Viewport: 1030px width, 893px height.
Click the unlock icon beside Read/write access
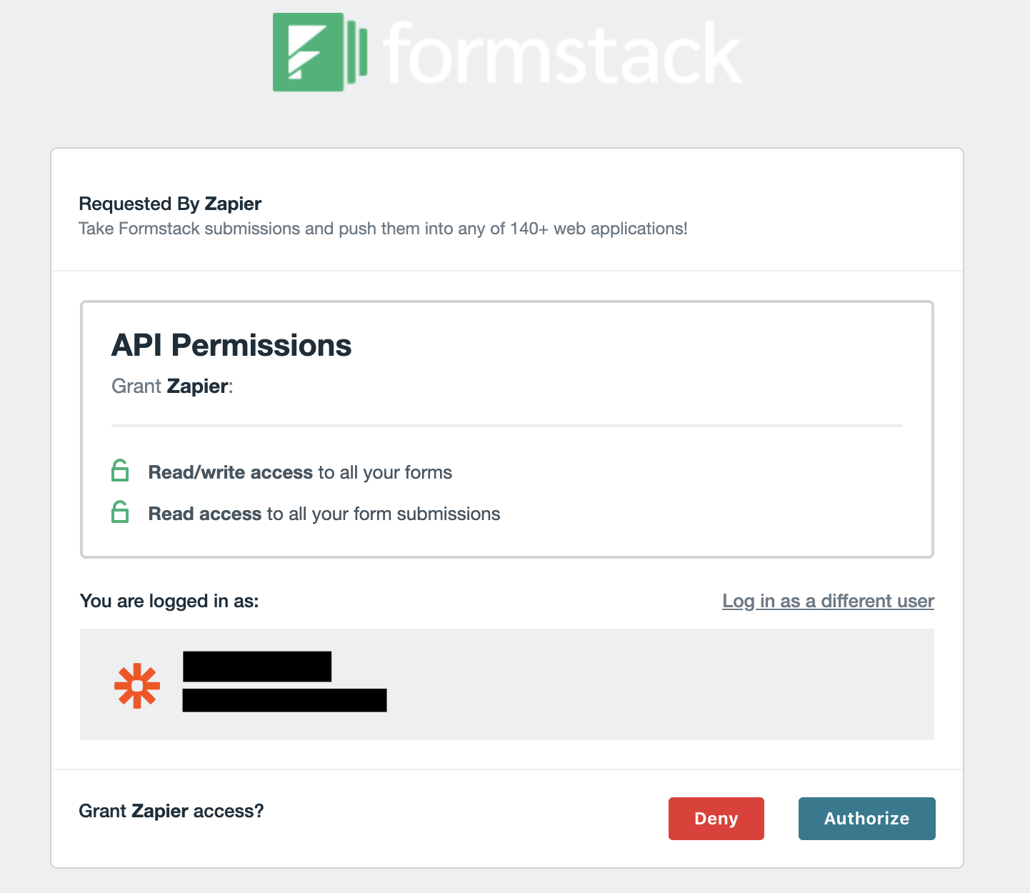120,471
